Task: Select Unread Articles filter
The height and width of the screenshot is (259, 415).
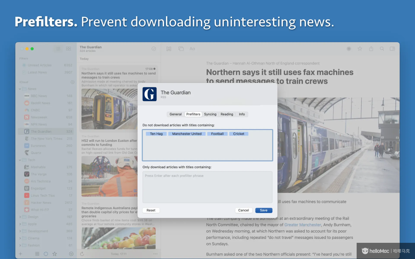Action: (46, 65)
